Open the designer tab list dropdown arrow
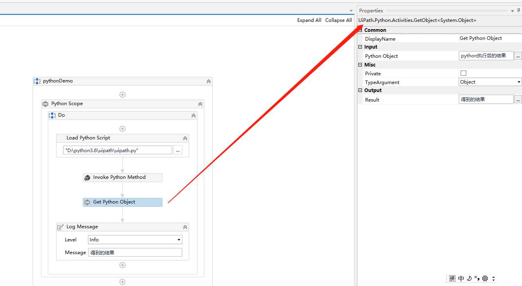The height and width of the screenshot is (286, 522). point(351,11)
